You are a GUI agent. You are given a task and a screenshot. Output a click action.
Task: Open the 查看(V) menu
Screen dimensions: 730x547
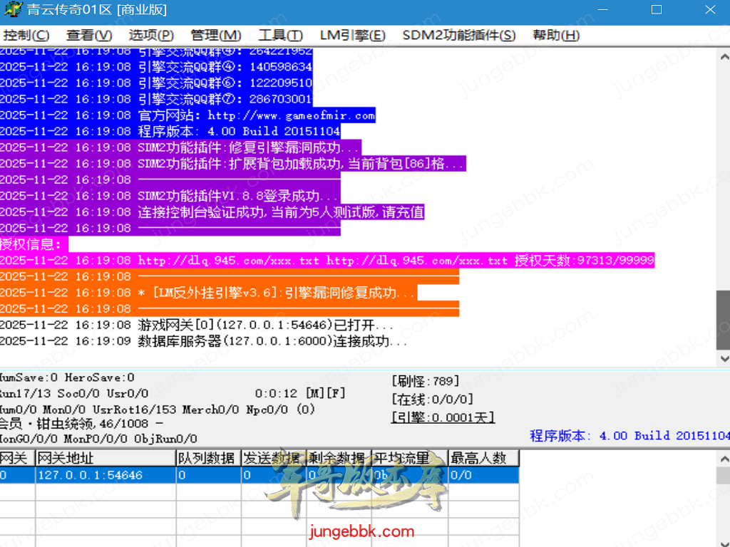89,36
